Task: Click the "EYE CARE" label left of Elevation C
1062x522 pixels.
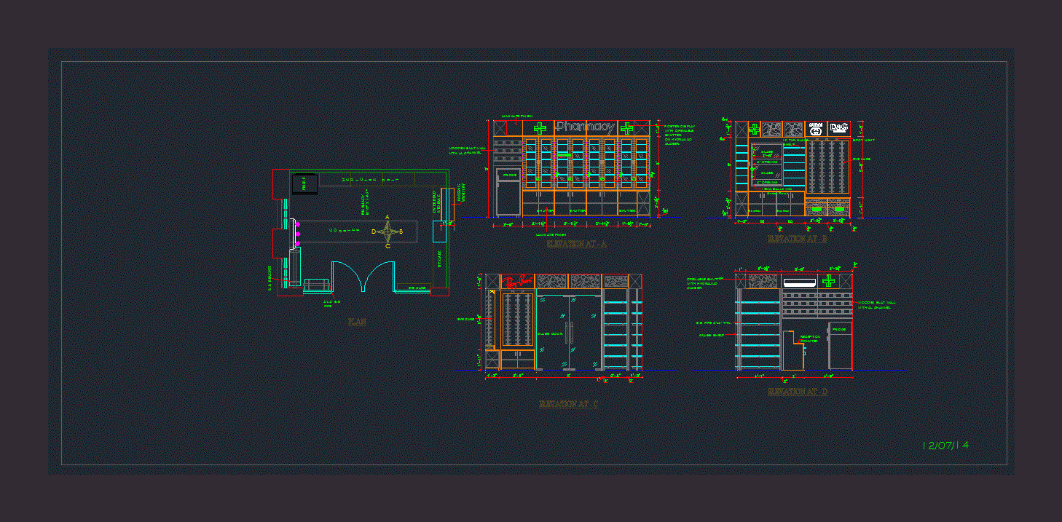Action: (465, 319)
